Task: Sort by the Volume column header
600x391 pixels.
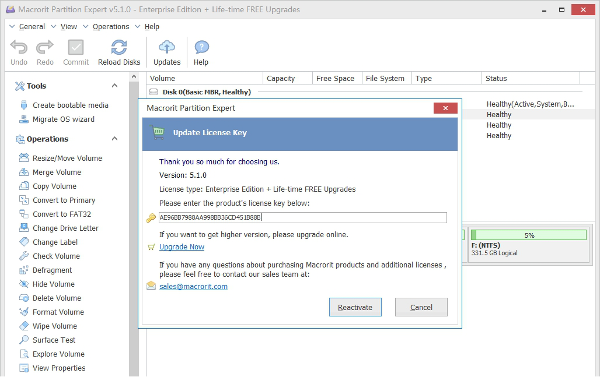Action: pos(205,78)
